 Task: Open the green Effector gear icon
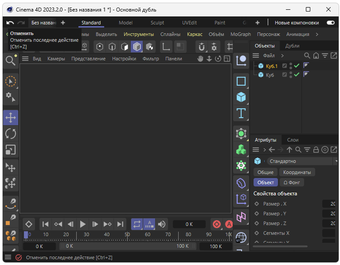[x=241, y=166]
